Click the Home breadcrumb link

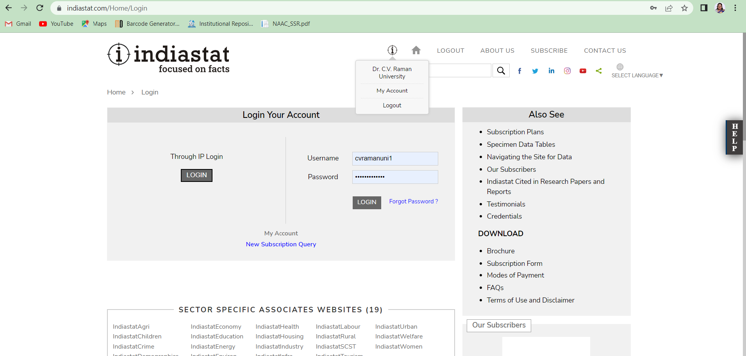point(116,92)
